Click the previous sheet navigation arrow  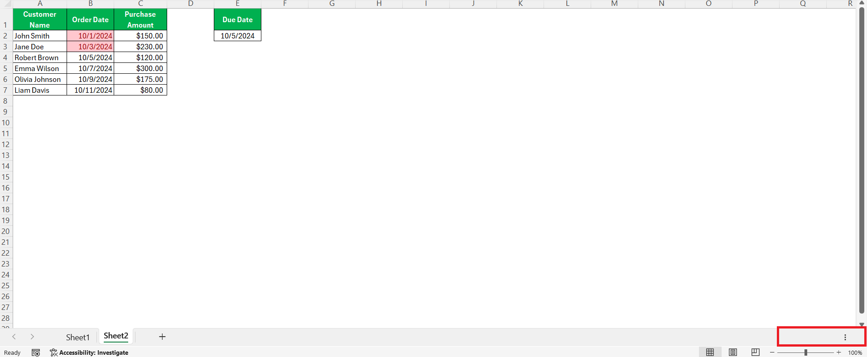pos(14,337)
